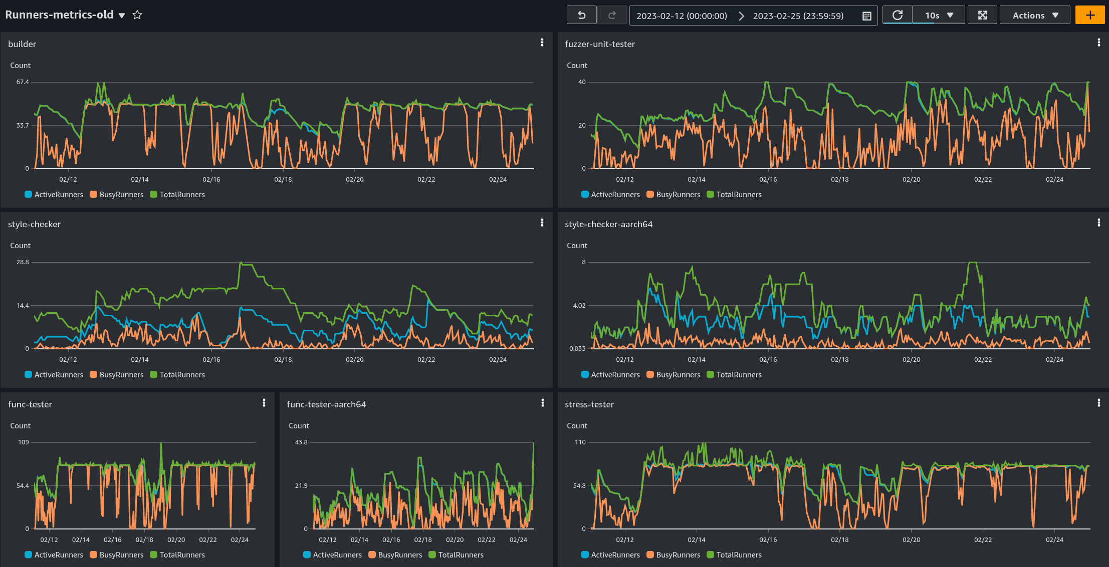This screenshot has height=567, width=1109.
Task: Click the undo time range icon
Action: (x=581, y=15)
